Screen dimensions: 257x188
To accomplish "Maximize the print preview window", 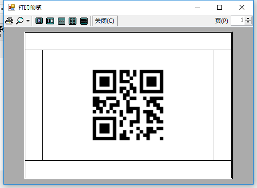I will [220, 7].
